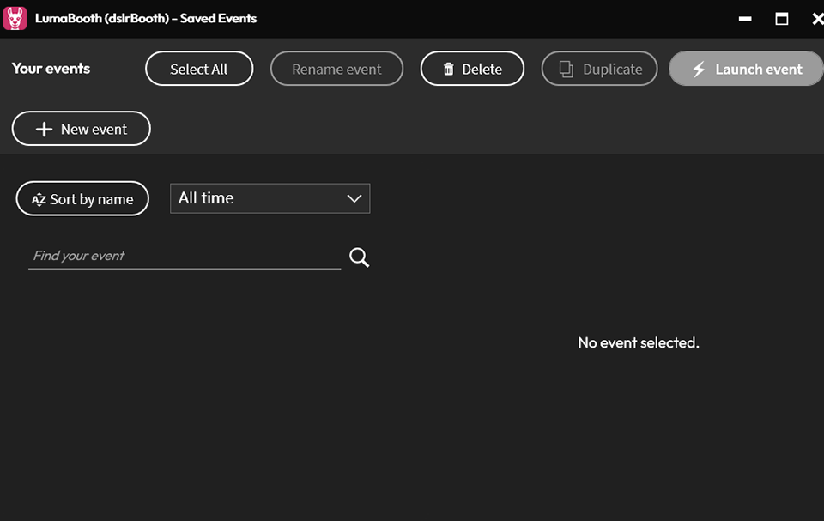Toggle Sort by name
The height and width of the screenshot is (521, 824).
pos(82,199)
